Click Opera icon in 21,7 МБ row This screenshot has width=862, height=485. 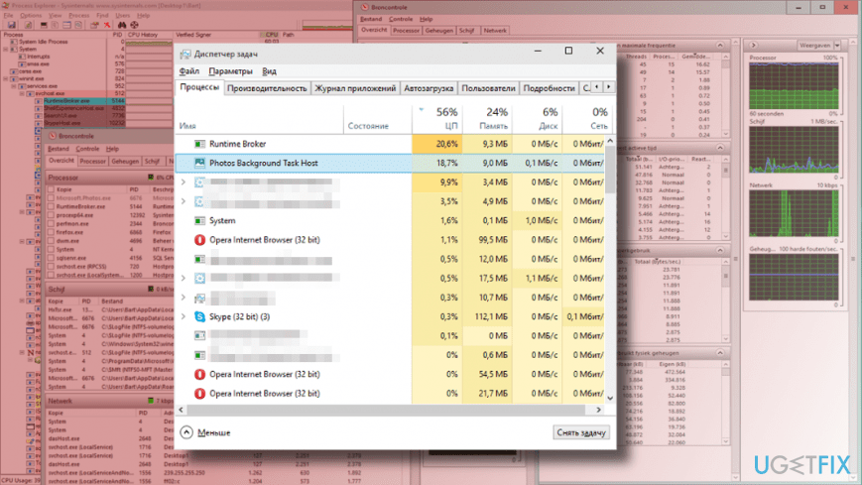point(199,394)
